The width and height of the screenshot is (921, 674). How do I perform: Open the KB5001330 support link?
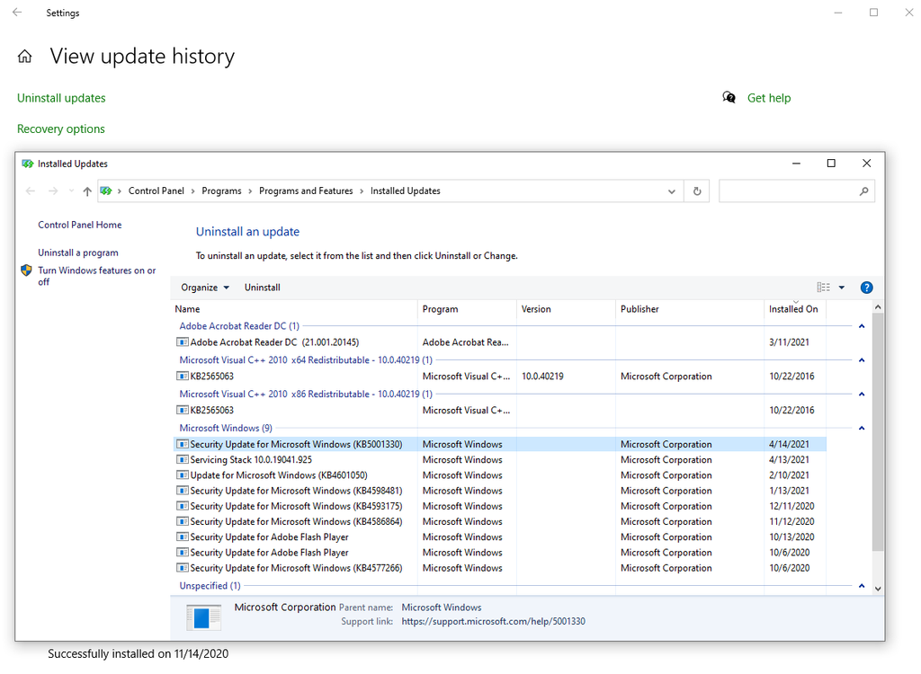[494, 620]
